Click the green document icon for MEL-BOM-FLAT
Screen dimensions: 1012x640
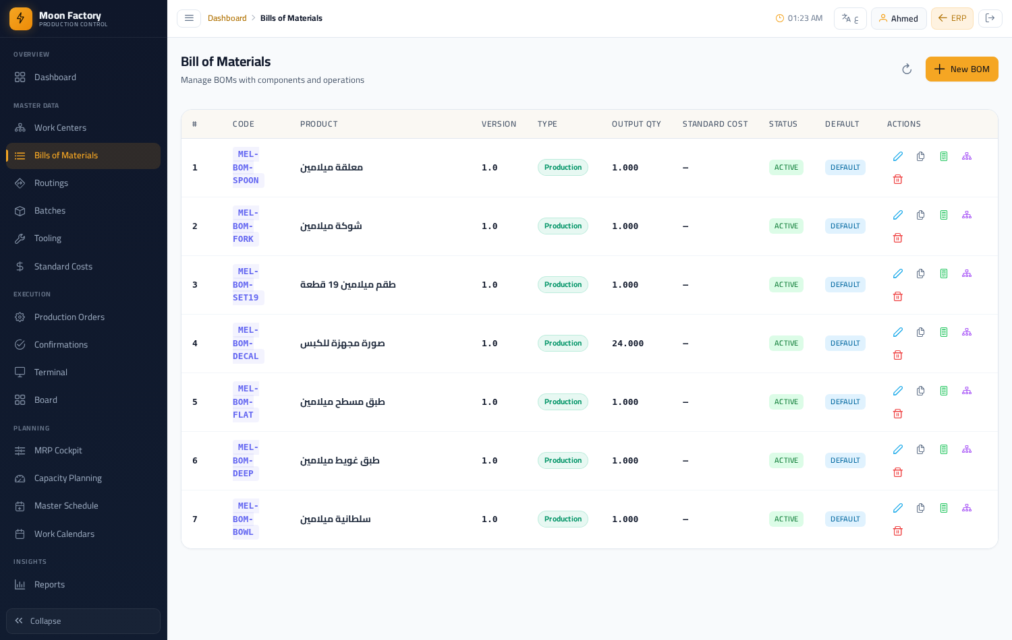[x=944, y=391]
